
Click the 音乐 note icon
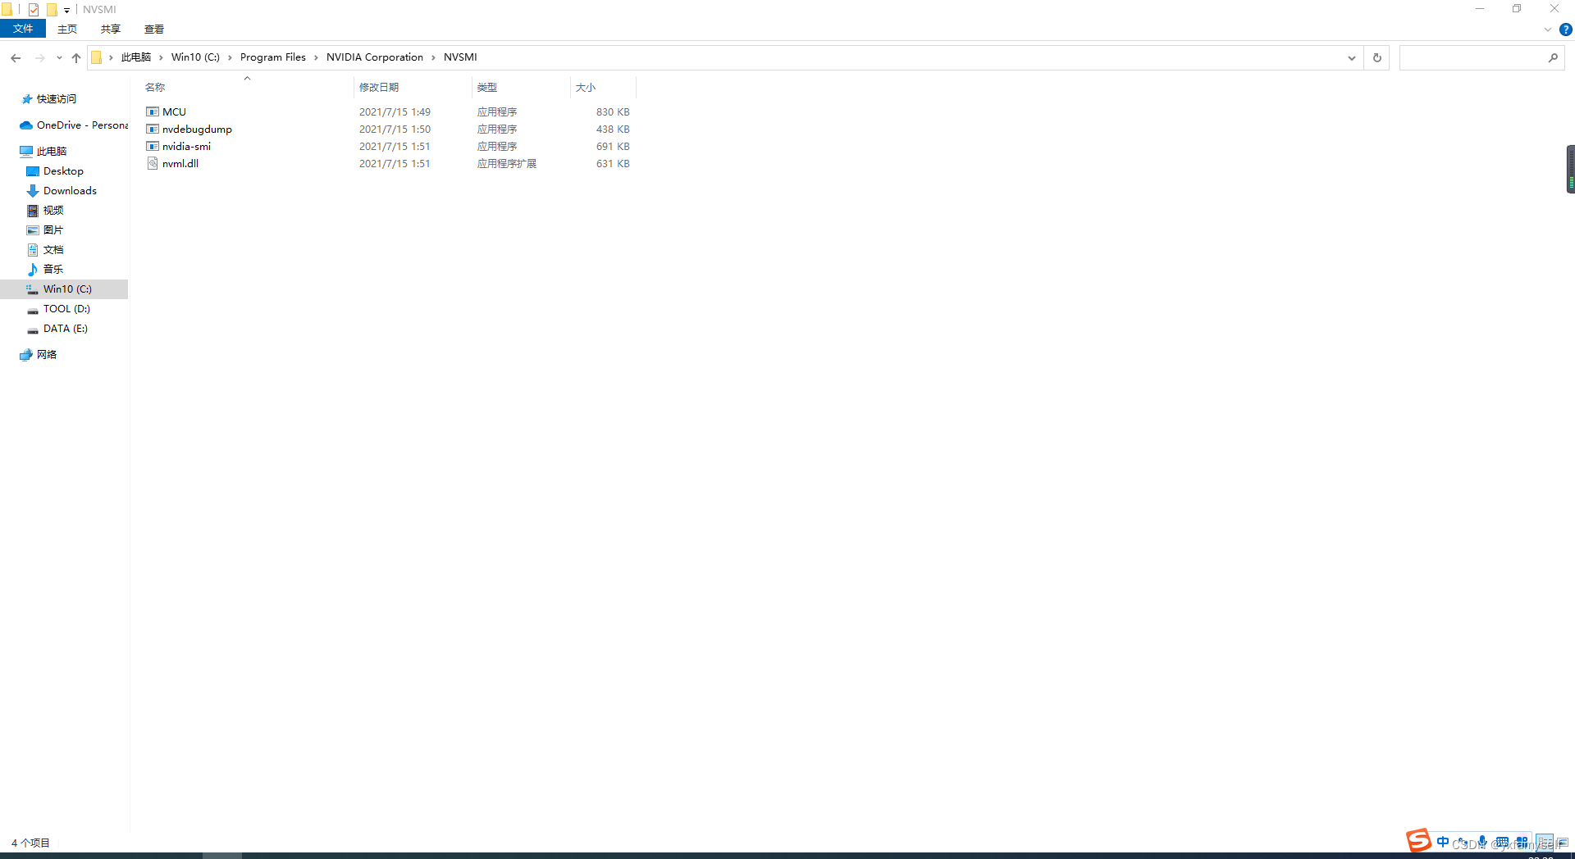coord(33,270)
